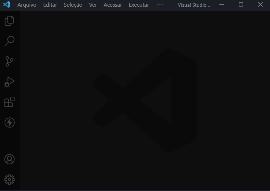This screenshot has width=270, height=191.
Task: Open the Ver menu
Action: tap(93, 5)
